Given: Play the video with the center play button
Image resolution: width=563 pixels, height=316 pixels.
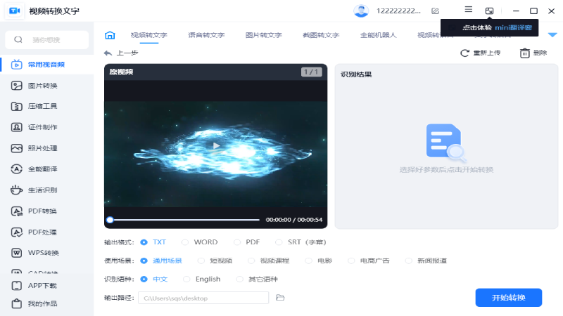Looking at the screenshot, I should point(216,146).
